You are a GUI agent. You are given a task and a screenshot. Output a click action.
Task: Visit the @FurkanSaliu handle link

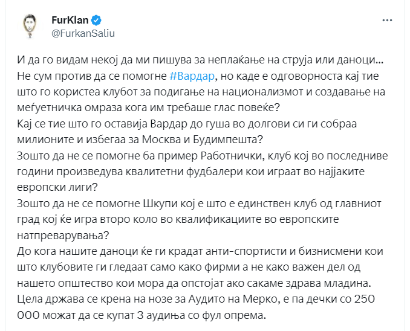pos(83,34)
